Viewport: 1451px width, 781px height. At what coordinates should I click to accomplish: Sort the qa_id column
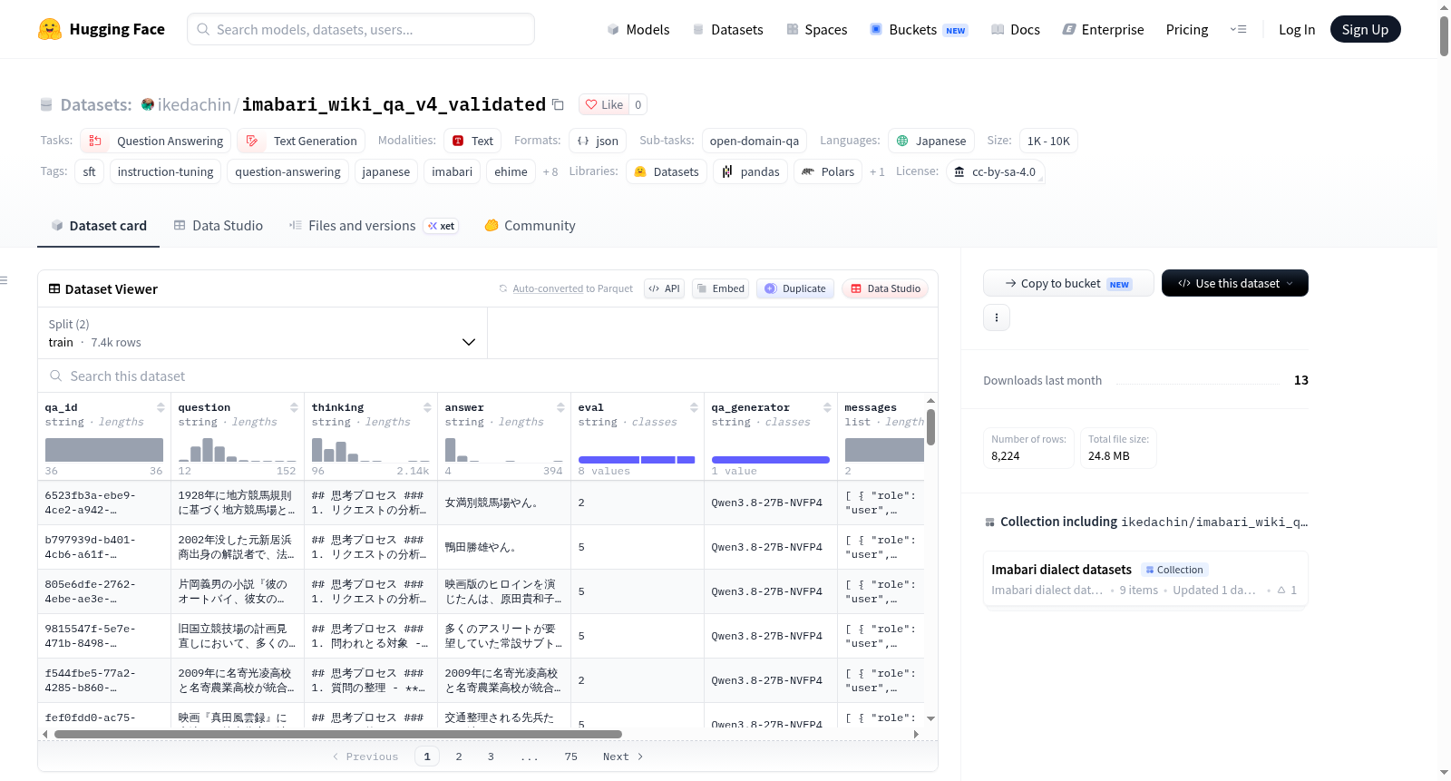pos(161,407)
